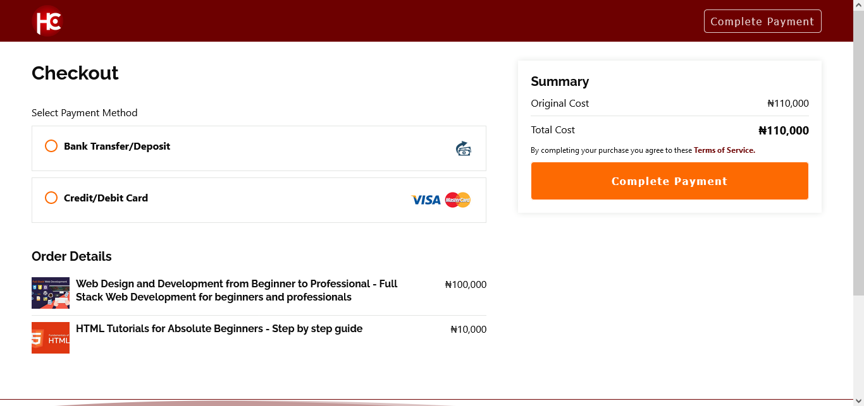Screen dimensions: 864x406
Task: Select the Credit/Debit Card radio button
Action: click(51, 198)
